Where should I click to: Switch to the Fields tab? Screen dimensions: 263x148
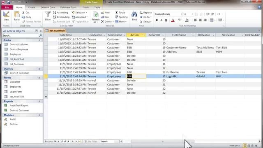85,7
